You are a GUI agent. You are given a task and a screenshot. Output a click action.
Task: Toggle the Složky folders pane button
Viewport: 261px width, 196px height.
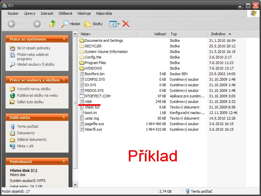click(93, 24)
